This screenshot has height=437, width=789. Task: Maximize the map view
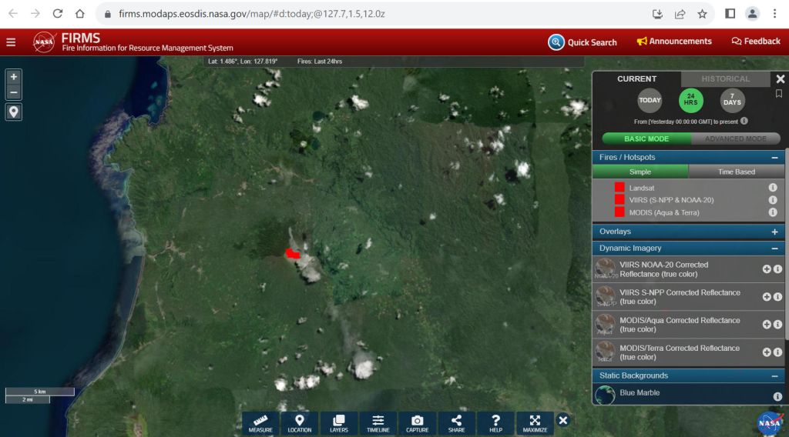point(535,423)
